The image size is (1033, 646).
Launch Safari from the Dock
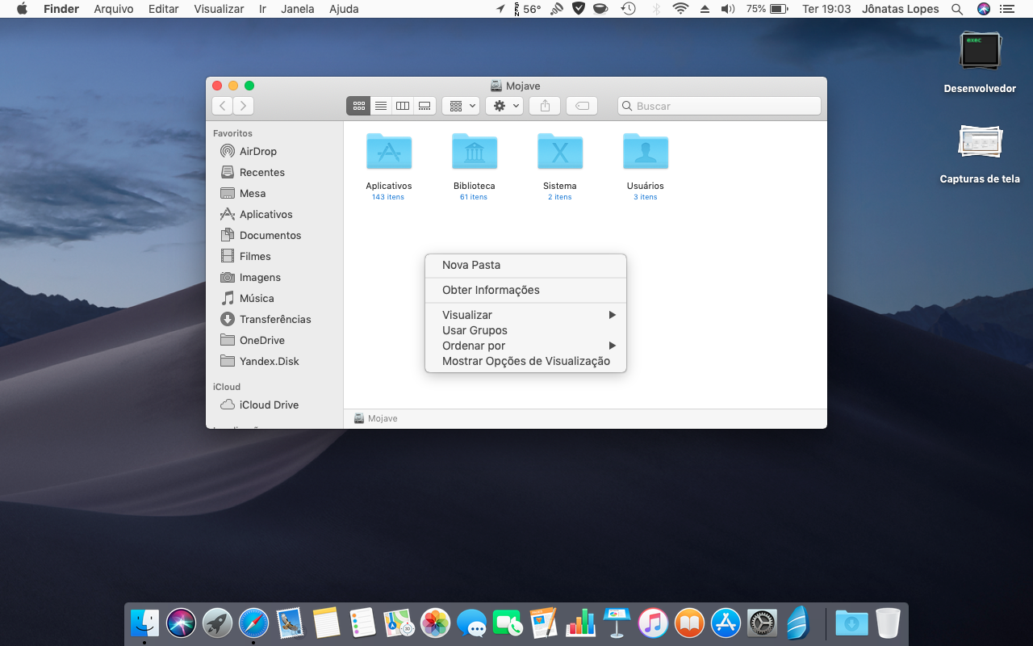coord(253,623)
